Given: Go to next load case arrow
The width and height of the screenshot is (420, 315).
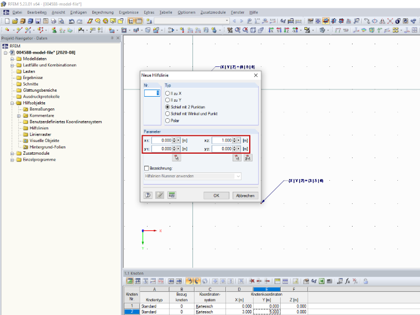Looking at the screenshot, I should tap(242, 21).
